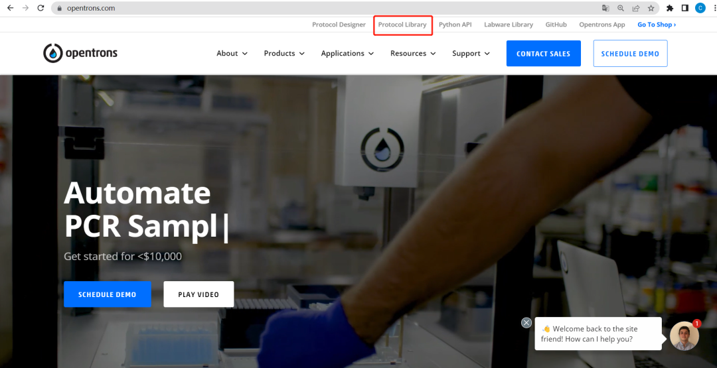Screen dimensions: 717x368
Task: Click the CONTACT SALES button
Action: [543, 54]
